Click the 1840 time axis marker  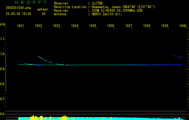183,26
